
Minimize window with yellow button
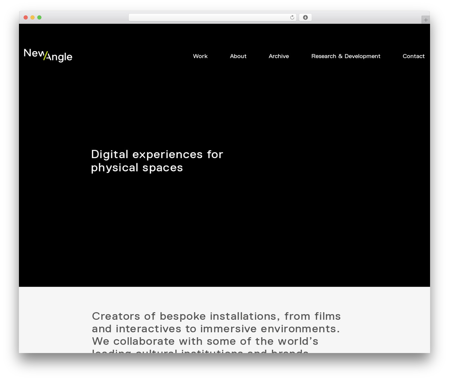pos(33,18)
